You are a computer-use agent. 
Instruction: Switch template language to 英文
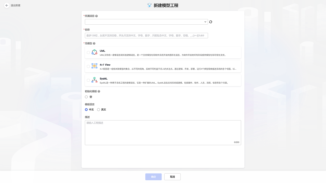(98, 110)
